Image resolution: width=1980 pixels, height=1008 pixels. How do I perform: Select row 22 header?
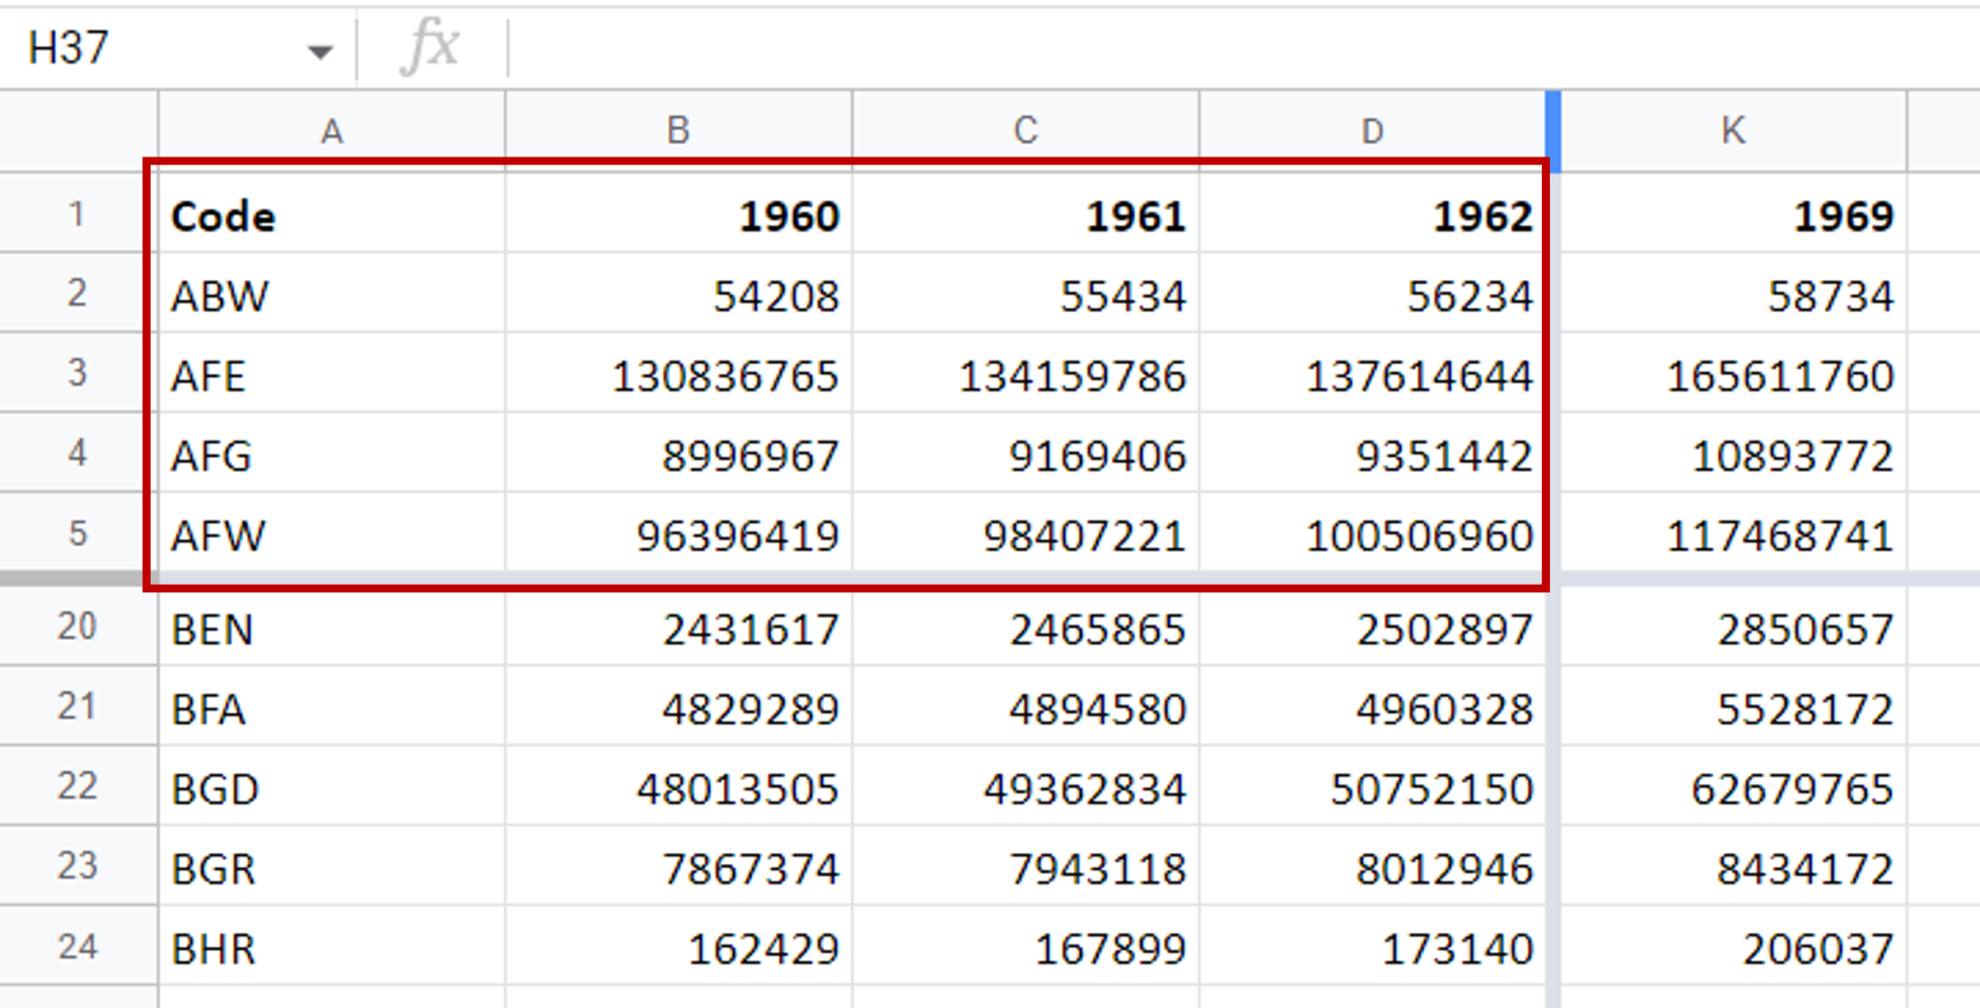tap(78, 787)
